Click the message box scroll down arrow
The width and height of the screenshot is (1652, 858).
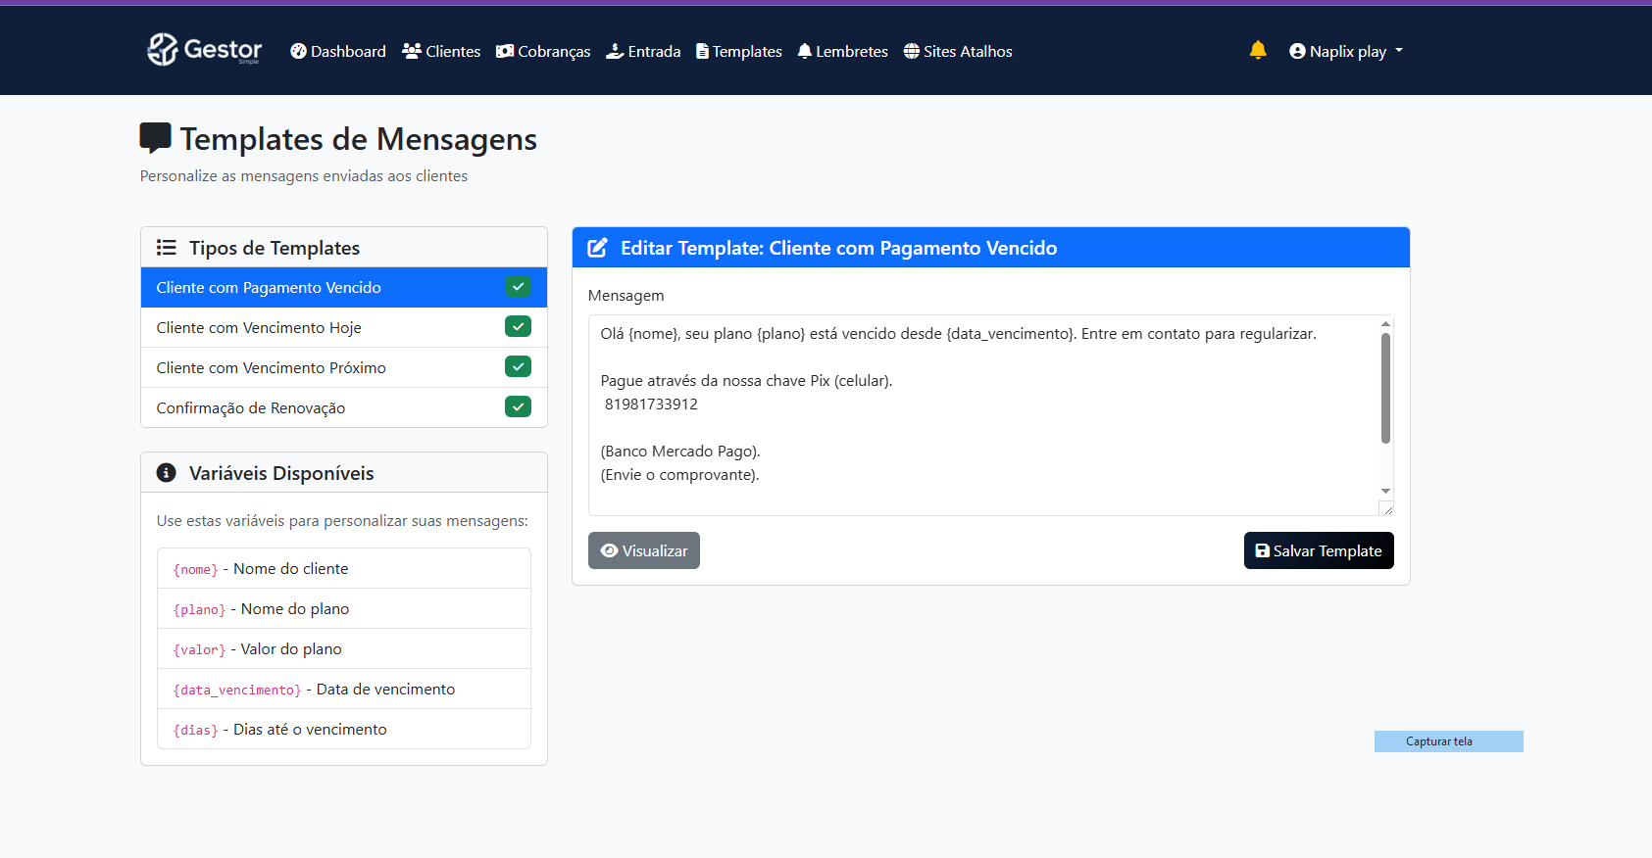coord(1385,491)
